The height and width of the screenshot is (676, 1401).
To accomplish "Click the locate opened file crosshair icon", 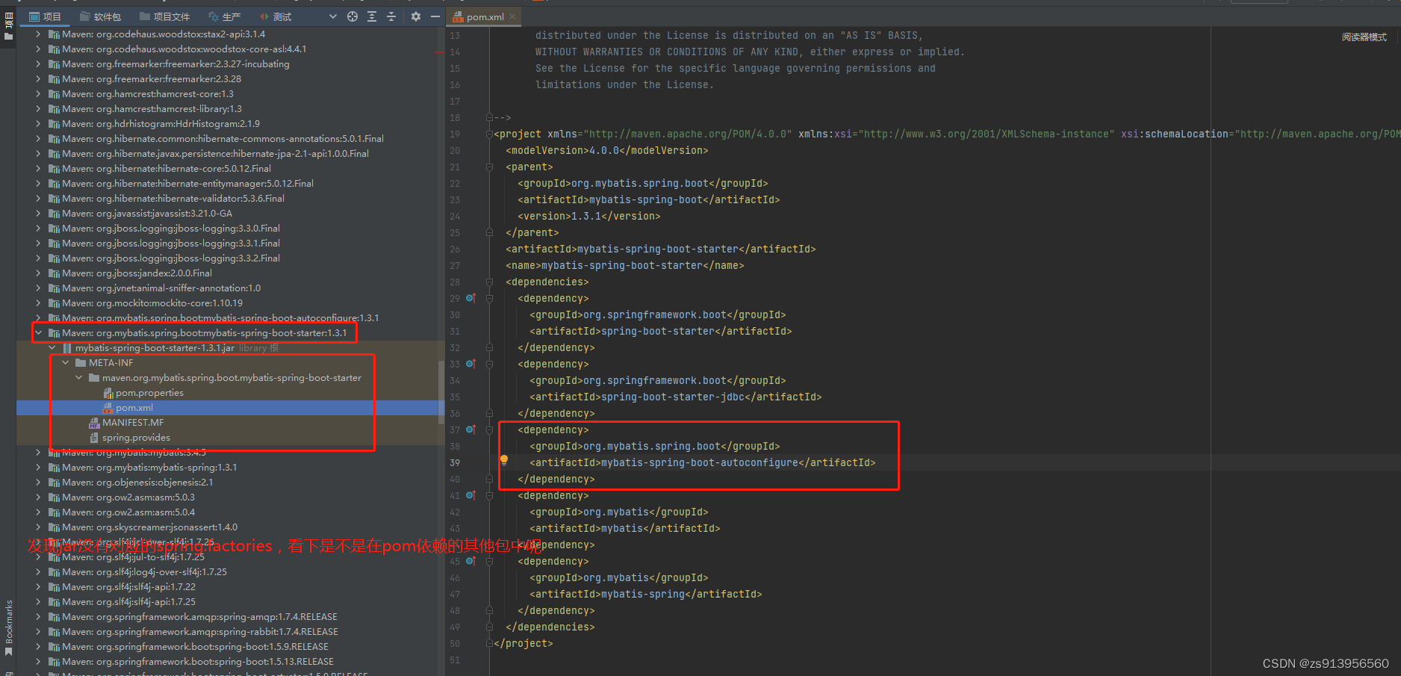I will click(352, 16).
